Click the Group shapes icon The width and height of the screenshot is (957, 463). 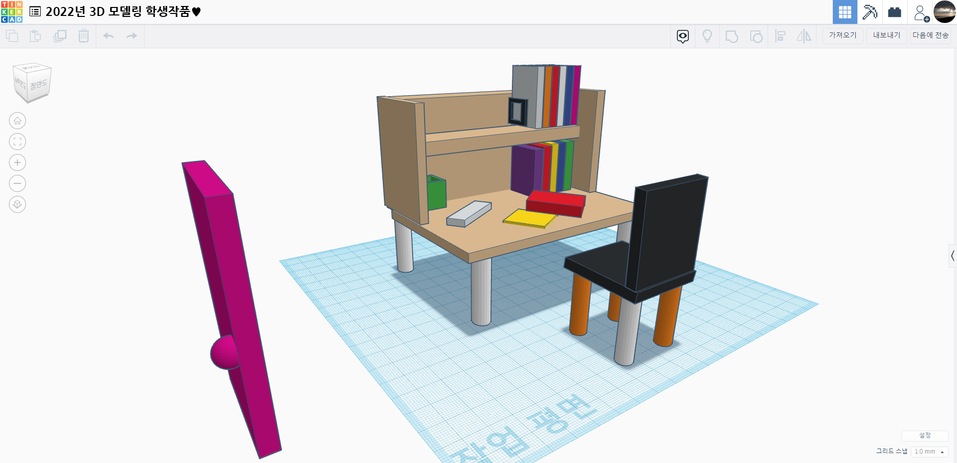pos(732,36)
